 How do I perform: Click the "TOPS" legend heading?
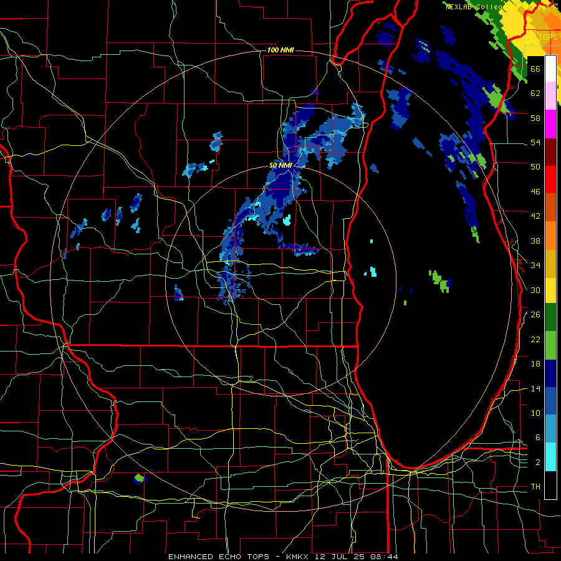[x=548, y=37]
